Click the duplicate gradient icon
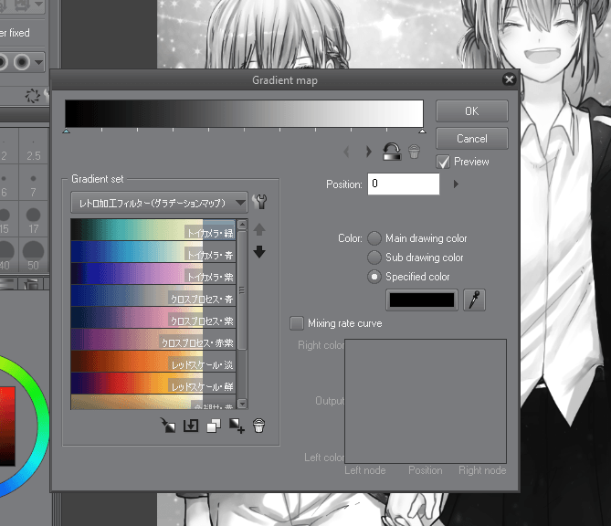The height and width of the screenshot is (526, 611). tap(214, 426)
